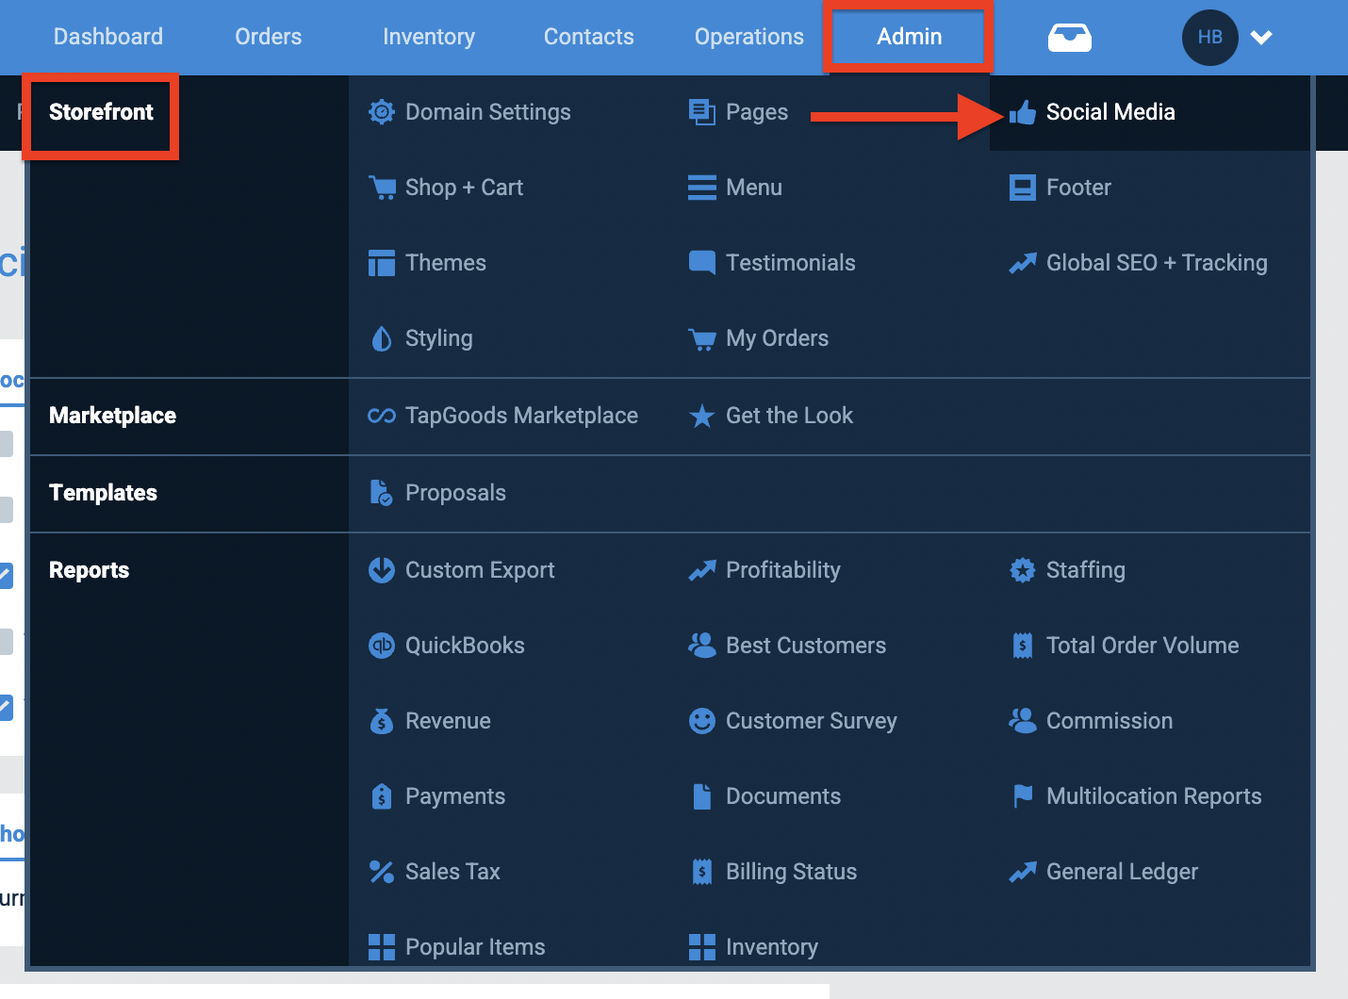
Task: Click the My Orders cart icon
Action: tap(702, 339)
